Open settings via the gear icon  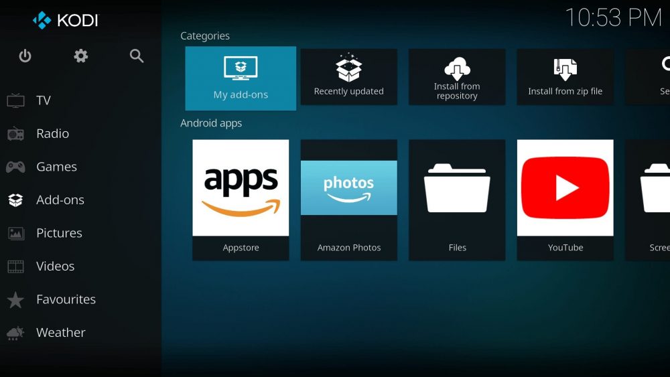81,56
